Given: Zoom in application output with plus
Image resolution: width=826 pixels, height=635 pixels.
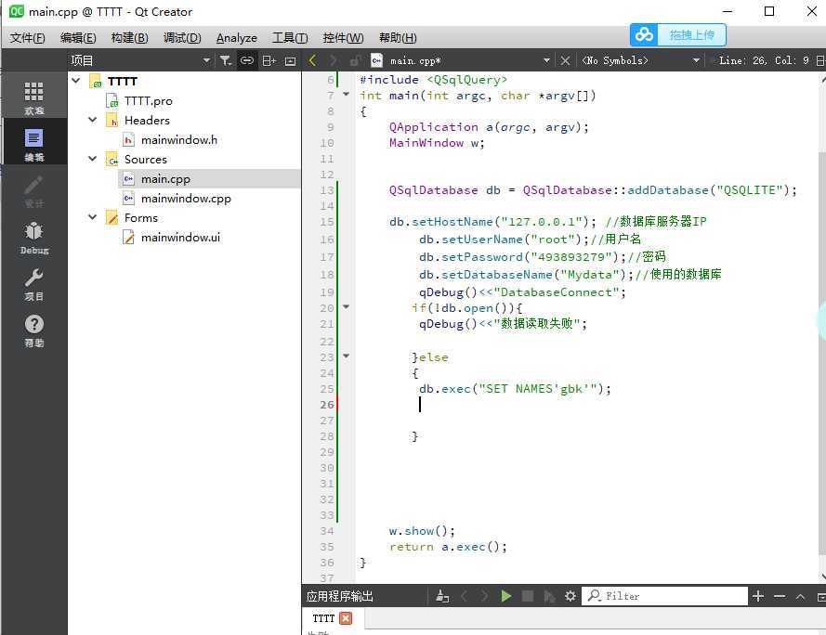Looking at the screenshot, I should click(x=758, y=596).
